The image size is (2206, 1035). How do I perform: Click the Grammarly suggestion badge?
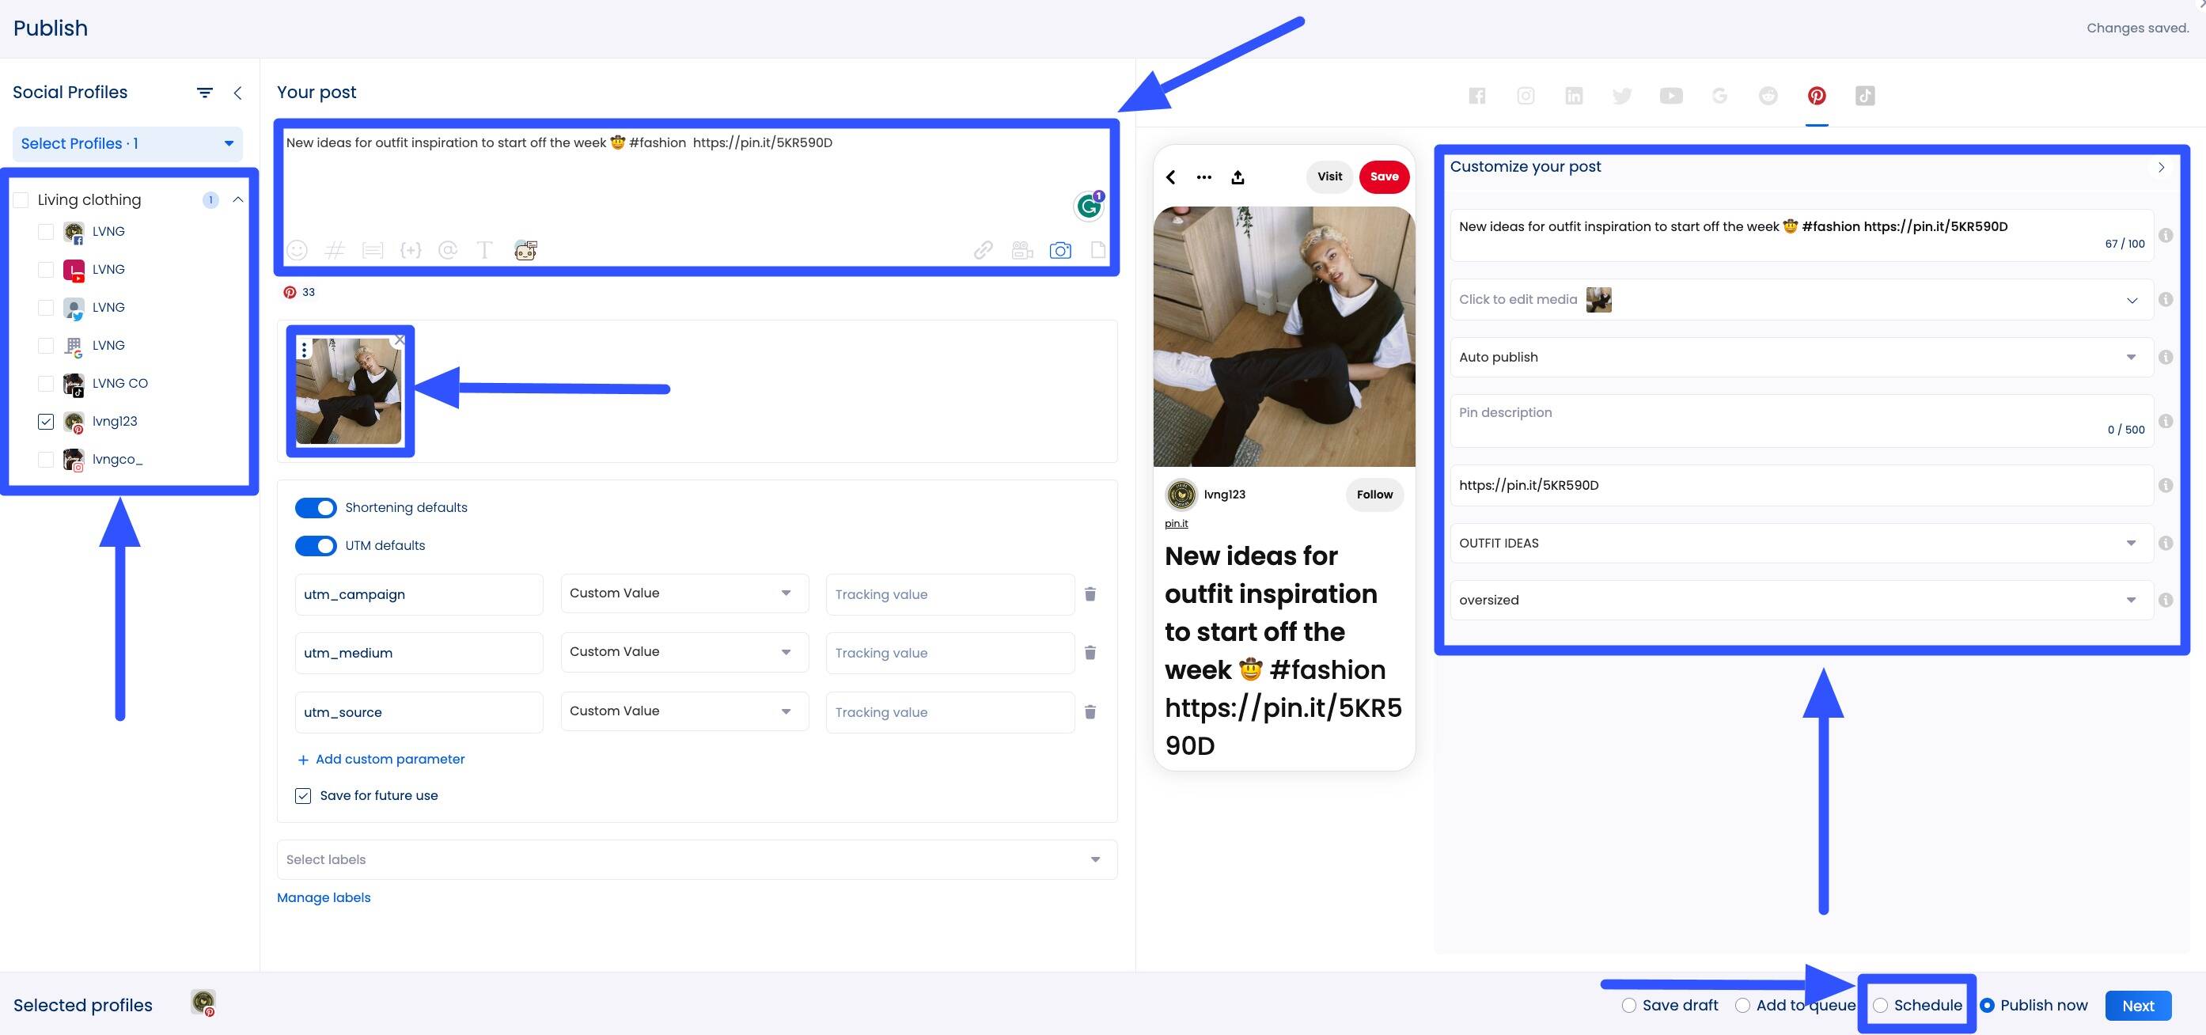coord(1089,206)
